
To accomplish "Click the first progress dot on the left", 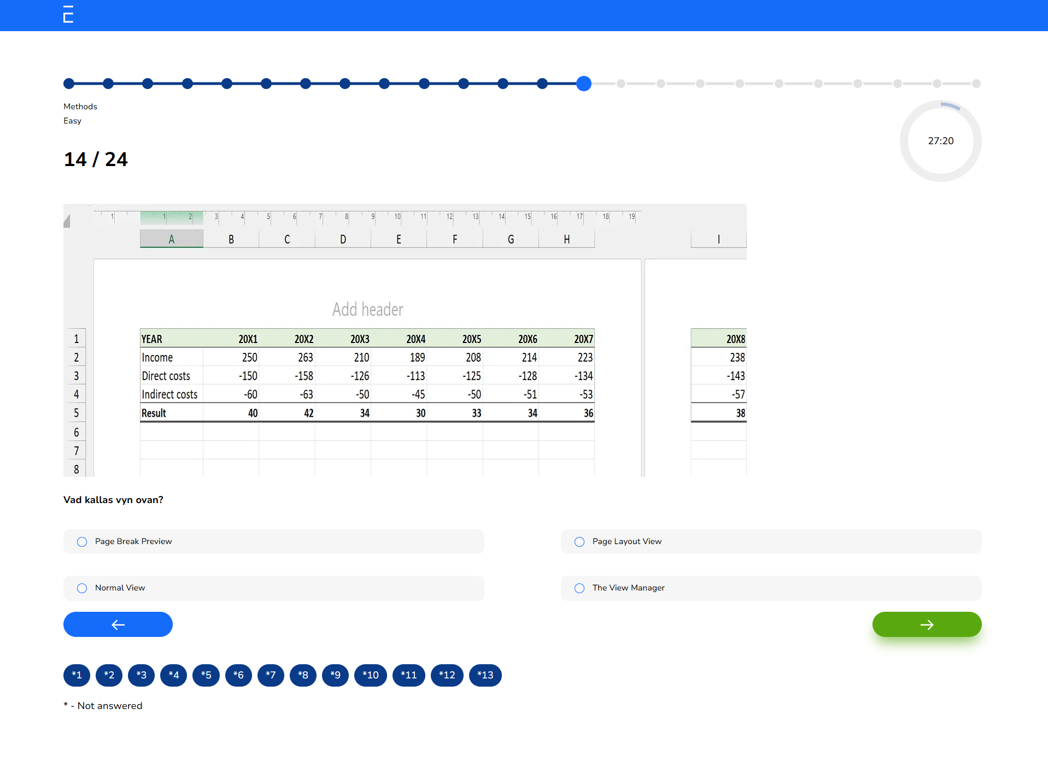I will point(69,84).
